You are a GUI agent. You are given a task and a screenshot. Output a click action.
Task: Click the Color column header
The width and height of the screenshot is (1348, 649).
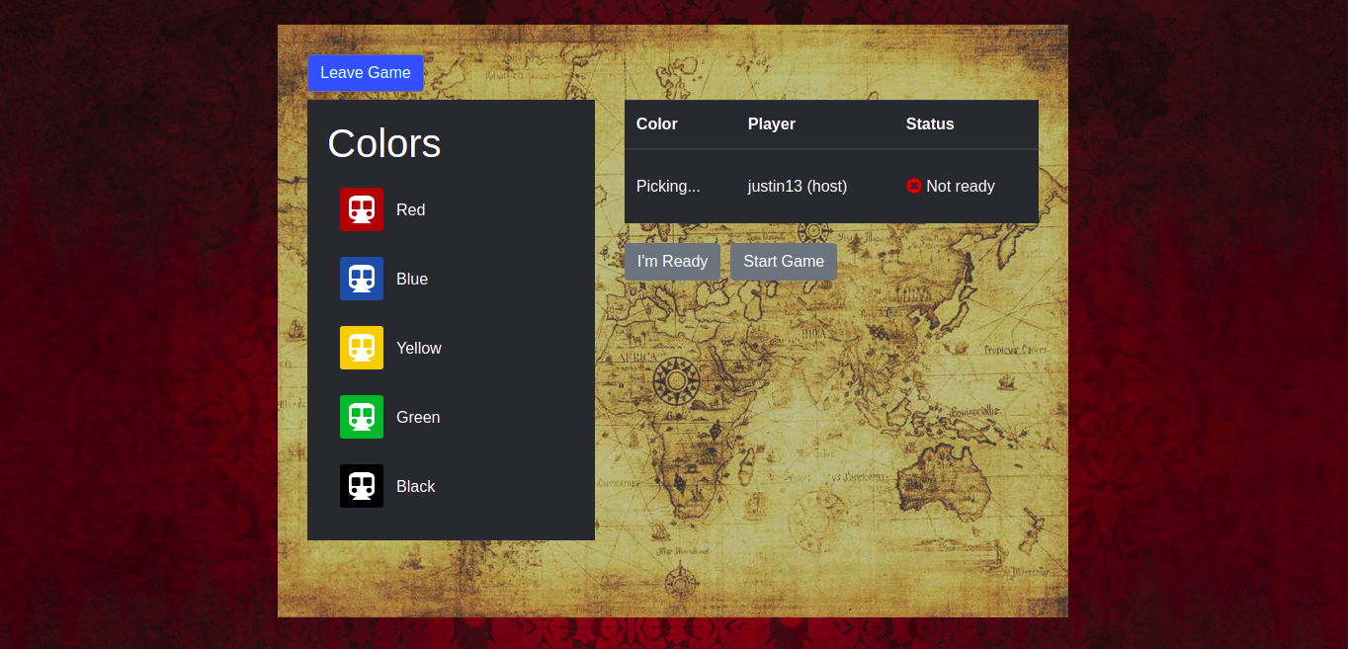click(657, 124)
